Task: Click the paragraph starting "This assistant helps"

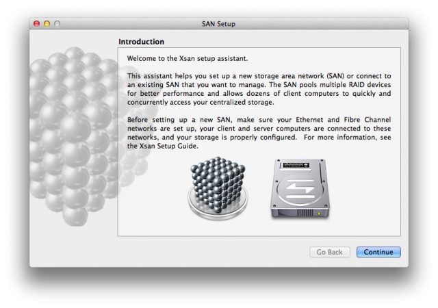Action: tap(259, 89)
